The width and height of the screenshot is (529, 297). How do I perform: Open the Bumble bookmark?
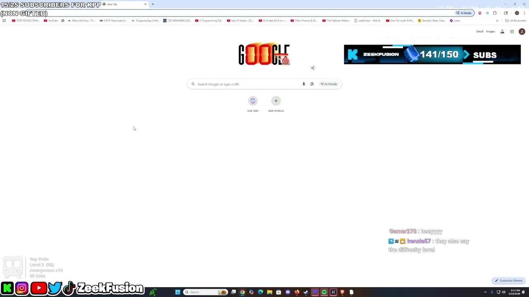[x=431, y=21]
